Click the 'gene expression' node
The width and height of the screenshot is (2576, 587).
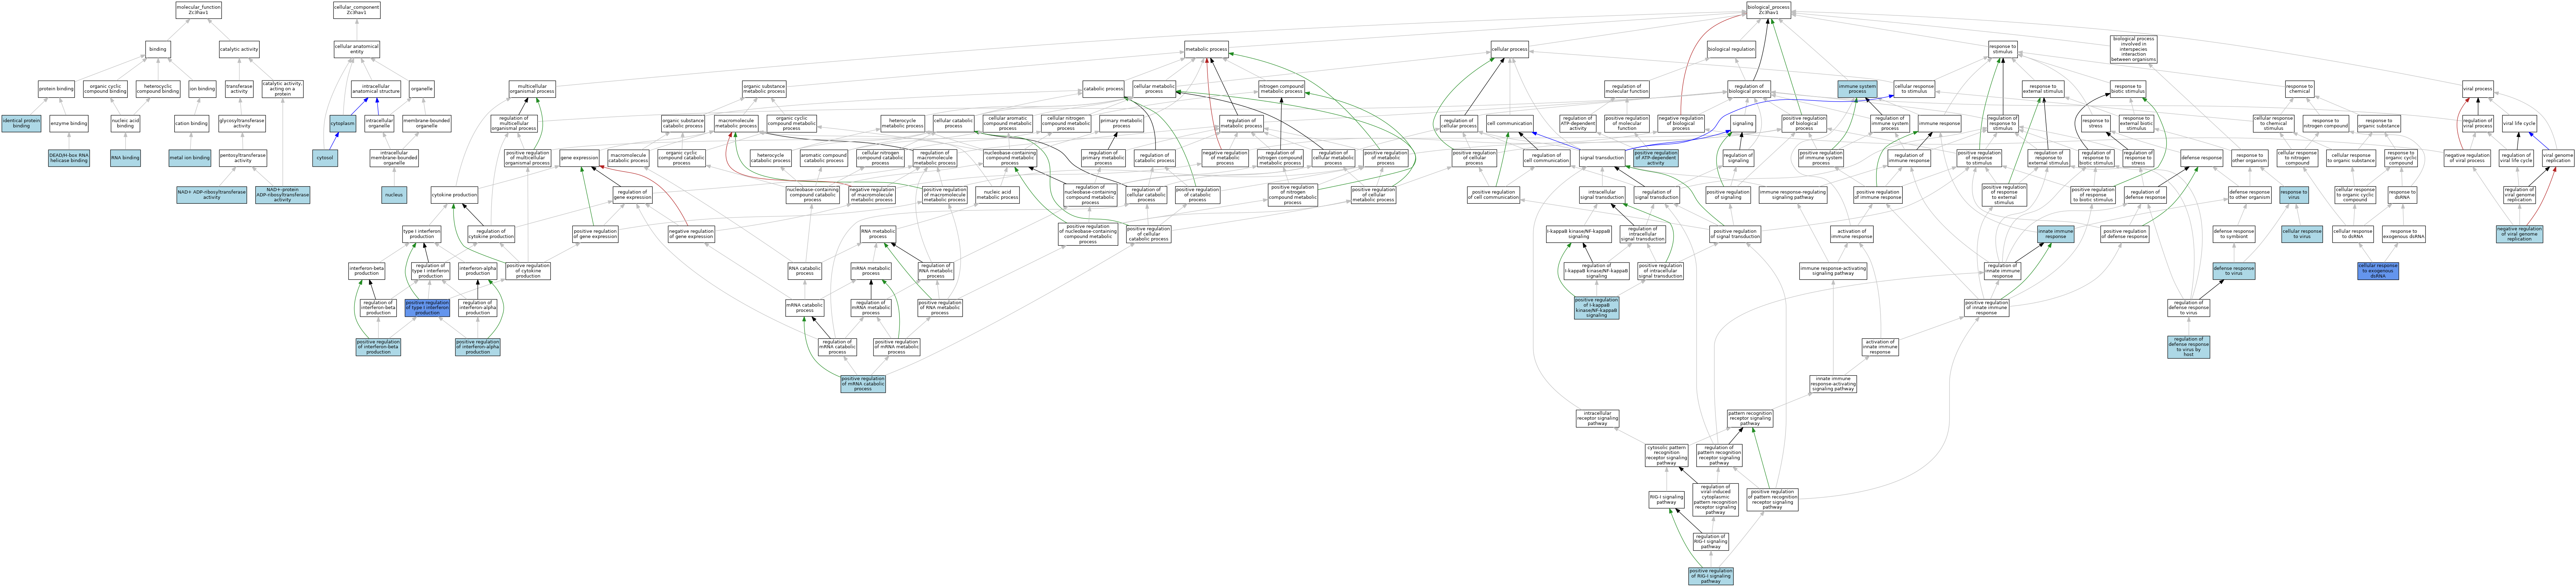579,158
